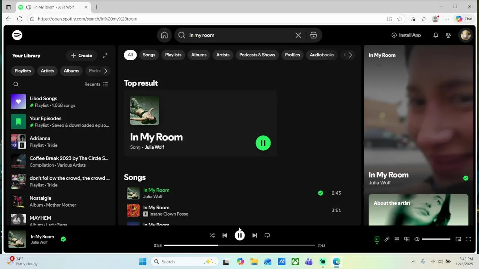
Task: Mute volume with speaker icon
Action: pos(417,239)
